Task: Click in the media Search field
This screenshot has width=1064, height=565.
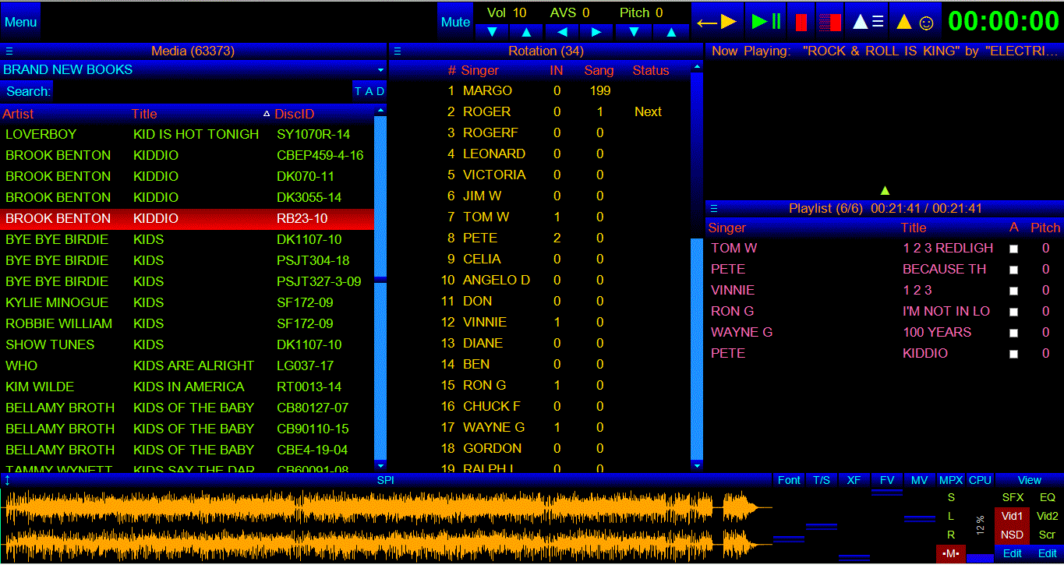Action: 201,91
